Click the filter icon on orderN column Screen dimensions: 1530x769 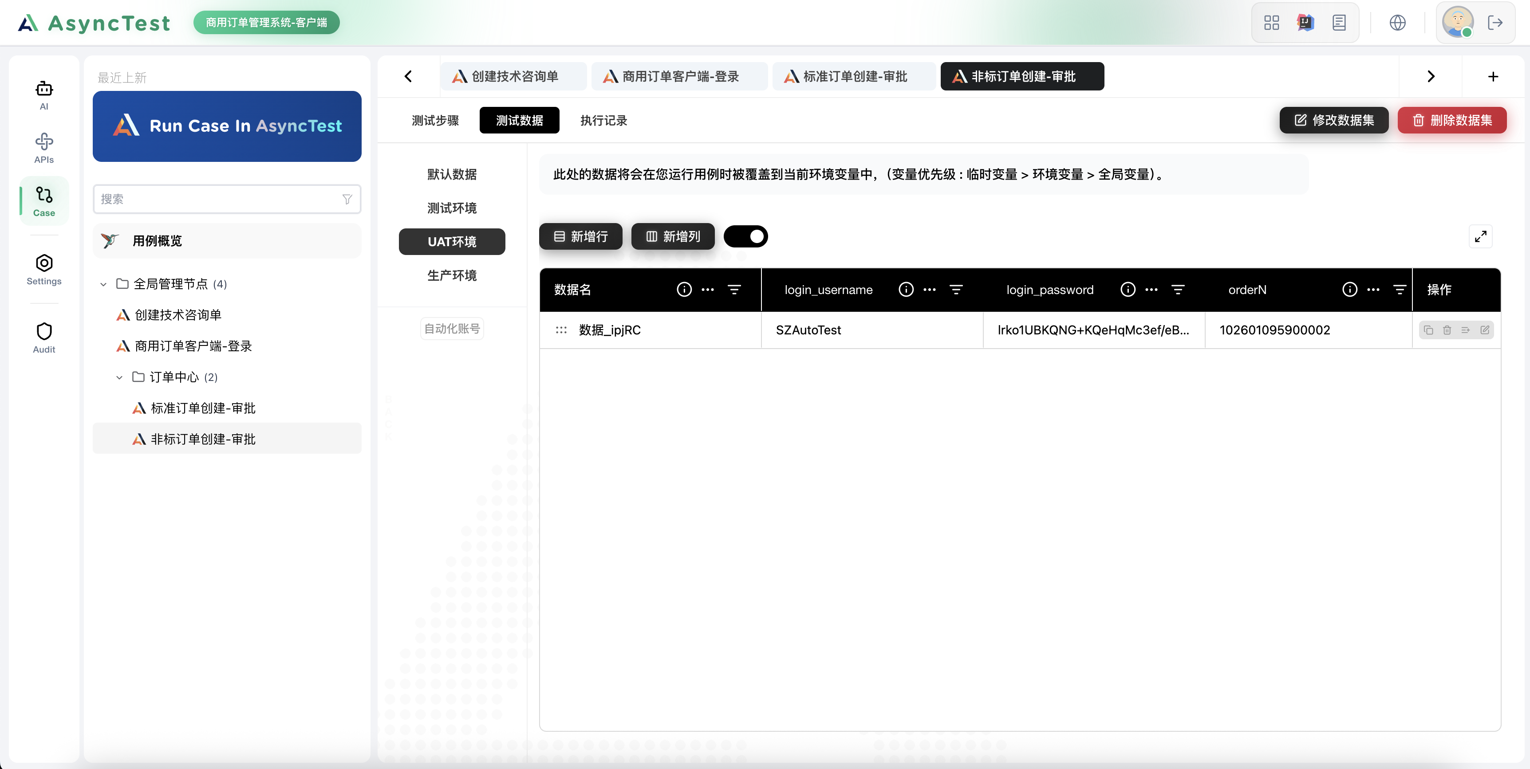[1400, 289]
